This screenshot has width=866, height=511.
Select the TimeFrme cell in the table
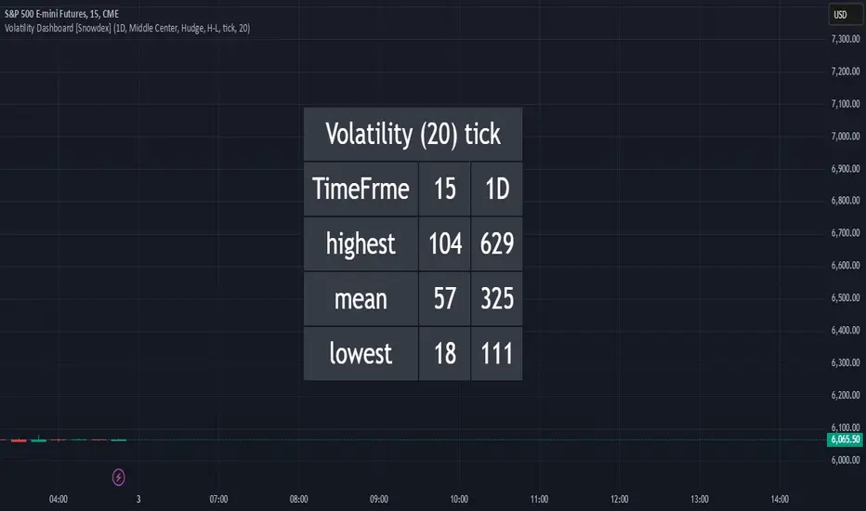[361, 189]
